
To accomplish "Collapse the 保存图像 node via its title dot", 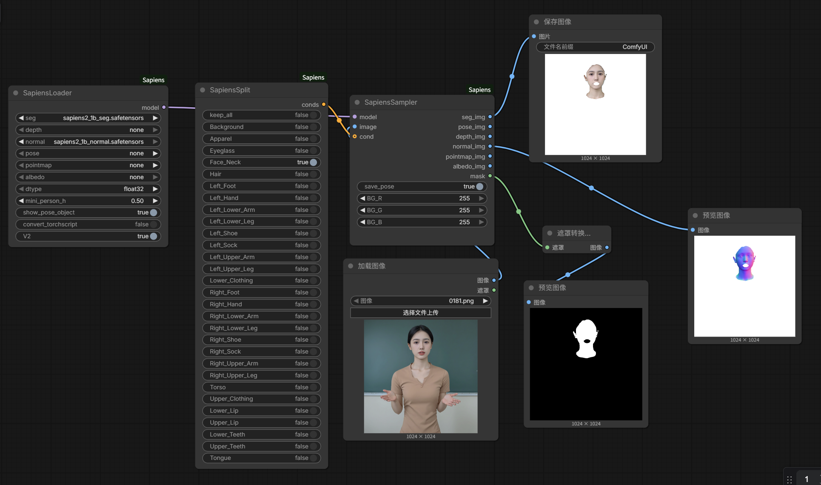I will (x=536, y=22).
